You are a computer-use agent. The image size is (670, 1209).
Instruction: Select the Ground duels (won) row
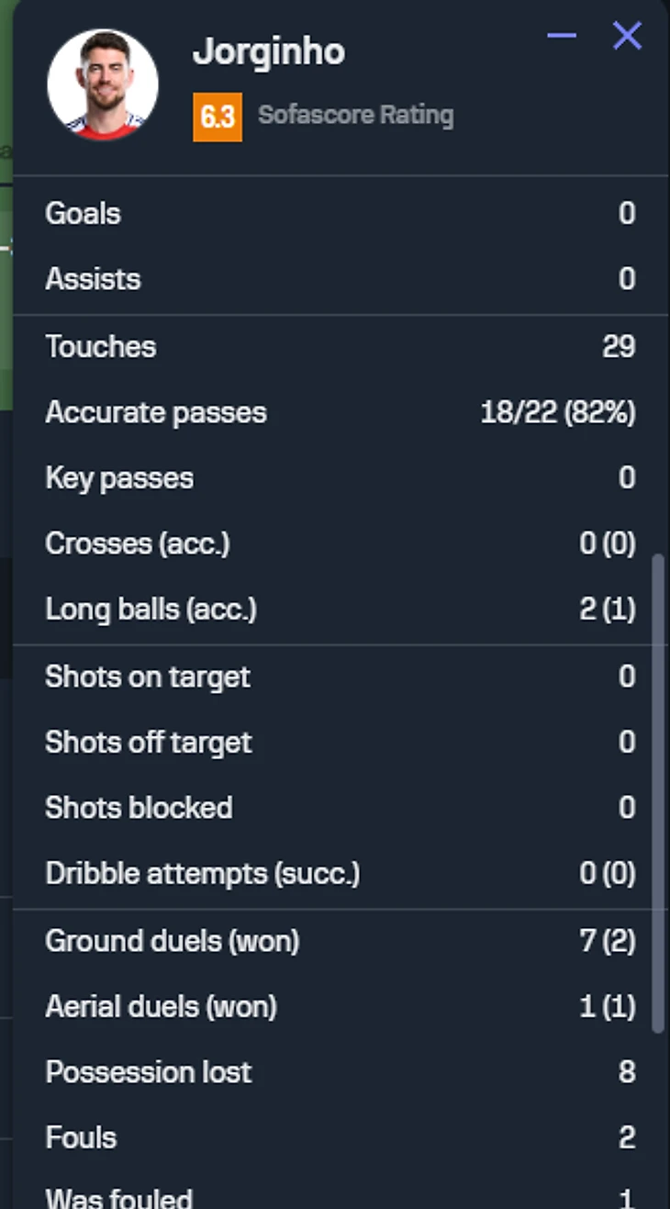pyautogui.click(x=340, y=941)
